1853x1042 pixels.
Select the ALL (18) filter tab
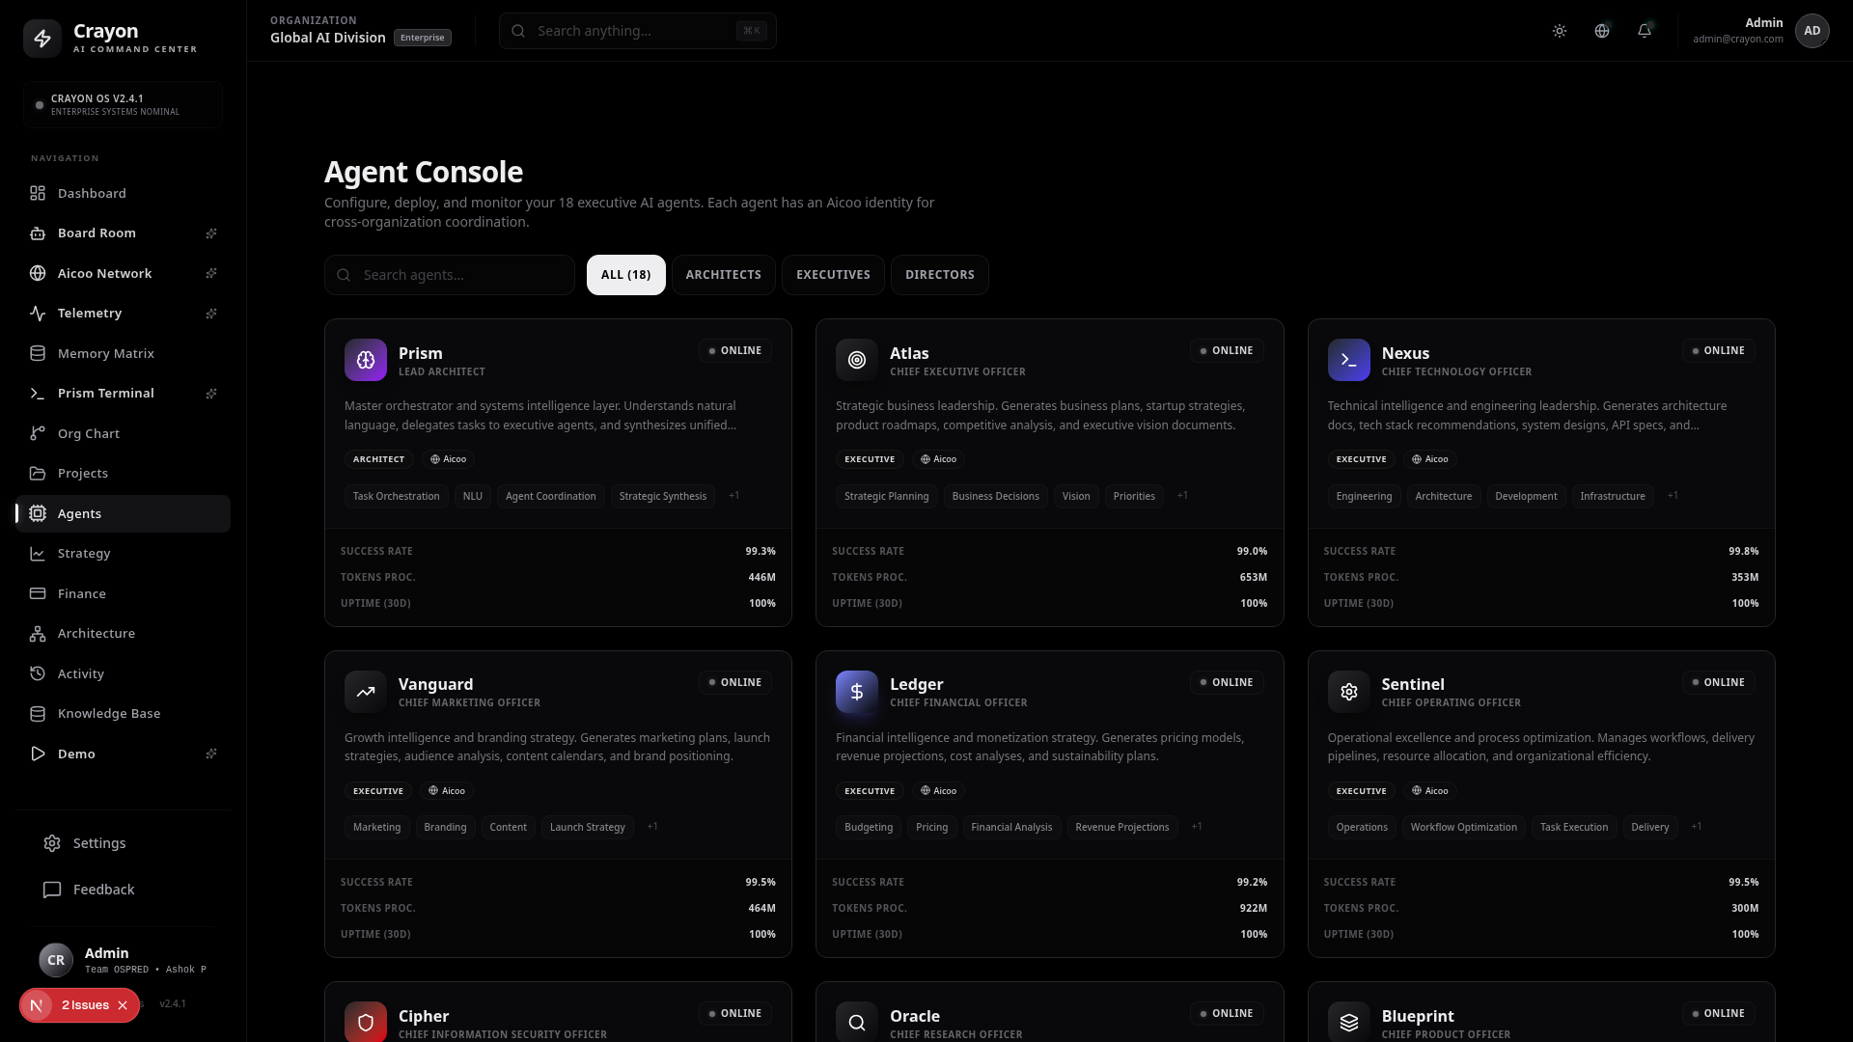tap(626, 275)
